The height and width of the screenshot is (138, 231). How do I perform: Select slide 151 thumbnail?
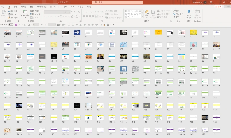(x=205, y=118)
